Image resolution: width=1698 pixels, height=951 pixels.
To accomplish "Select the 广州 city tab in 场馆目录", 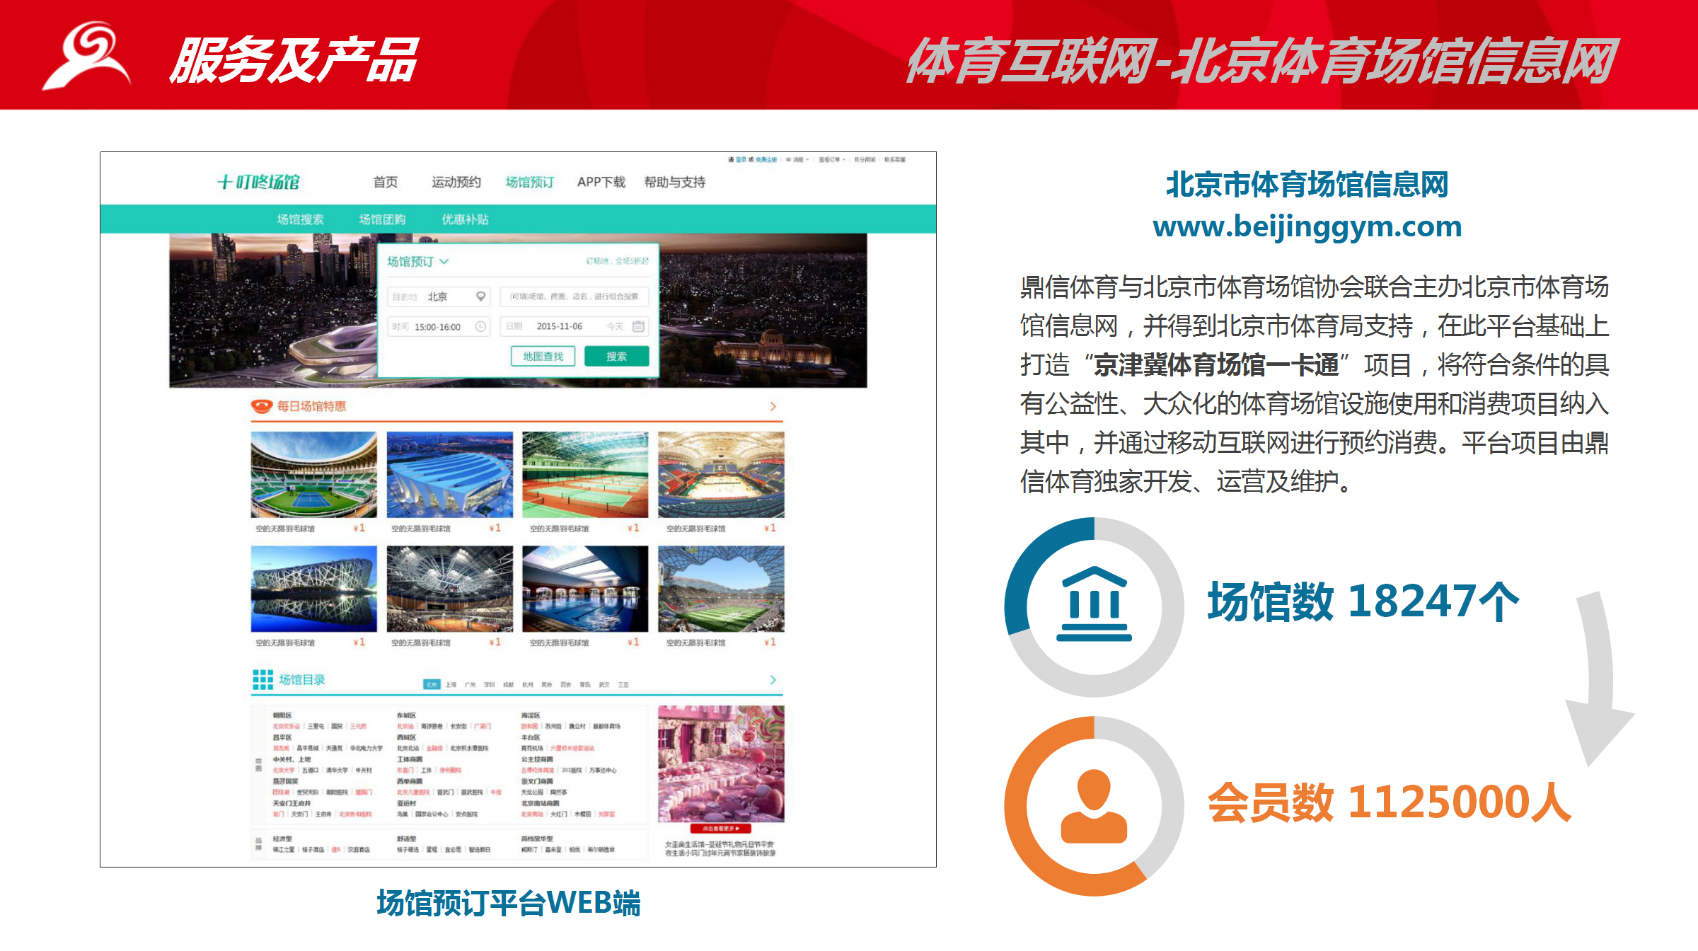I will click(x=470, y=684).
